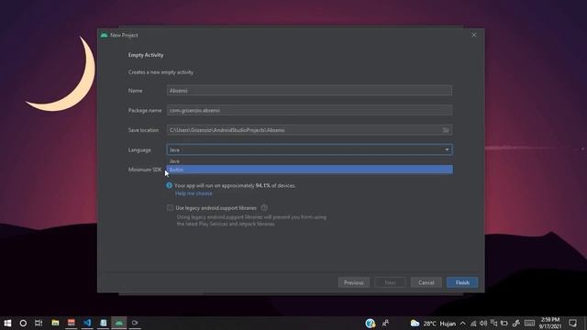The image size is (587, 330).
Task: Open help icon beside legacy libraries option
Action: [264, 208]
